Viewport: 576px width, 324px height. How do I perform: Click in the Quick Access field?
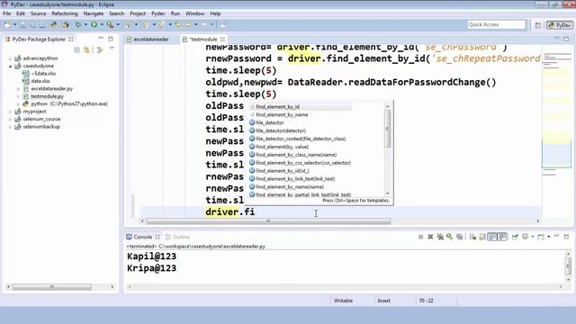pyautogui.click(x=496, y=24)
